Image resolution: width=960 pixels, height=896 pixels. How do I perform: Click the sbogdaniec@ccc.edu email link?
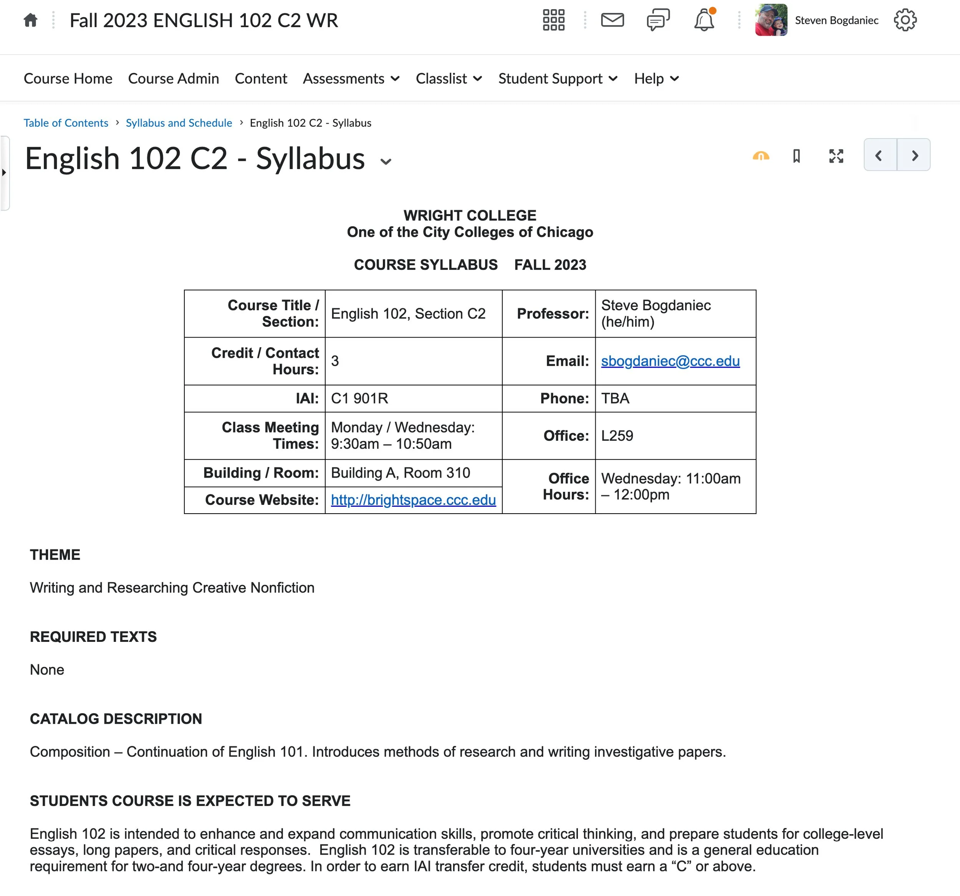670,361
